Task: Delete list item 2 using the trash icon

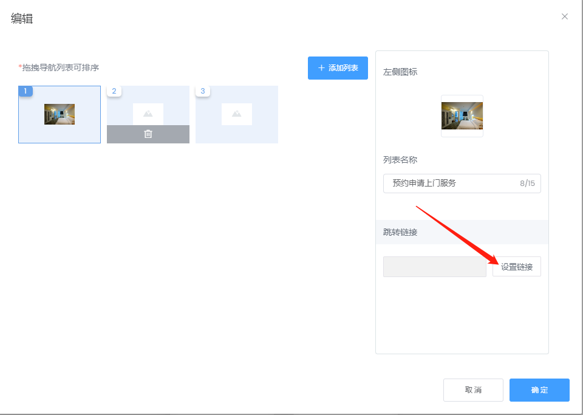Action: (148, 134)
